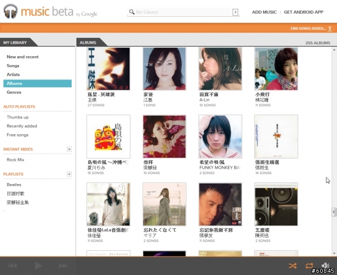Open the Thumbs up auto playlist

click(17, 117)
